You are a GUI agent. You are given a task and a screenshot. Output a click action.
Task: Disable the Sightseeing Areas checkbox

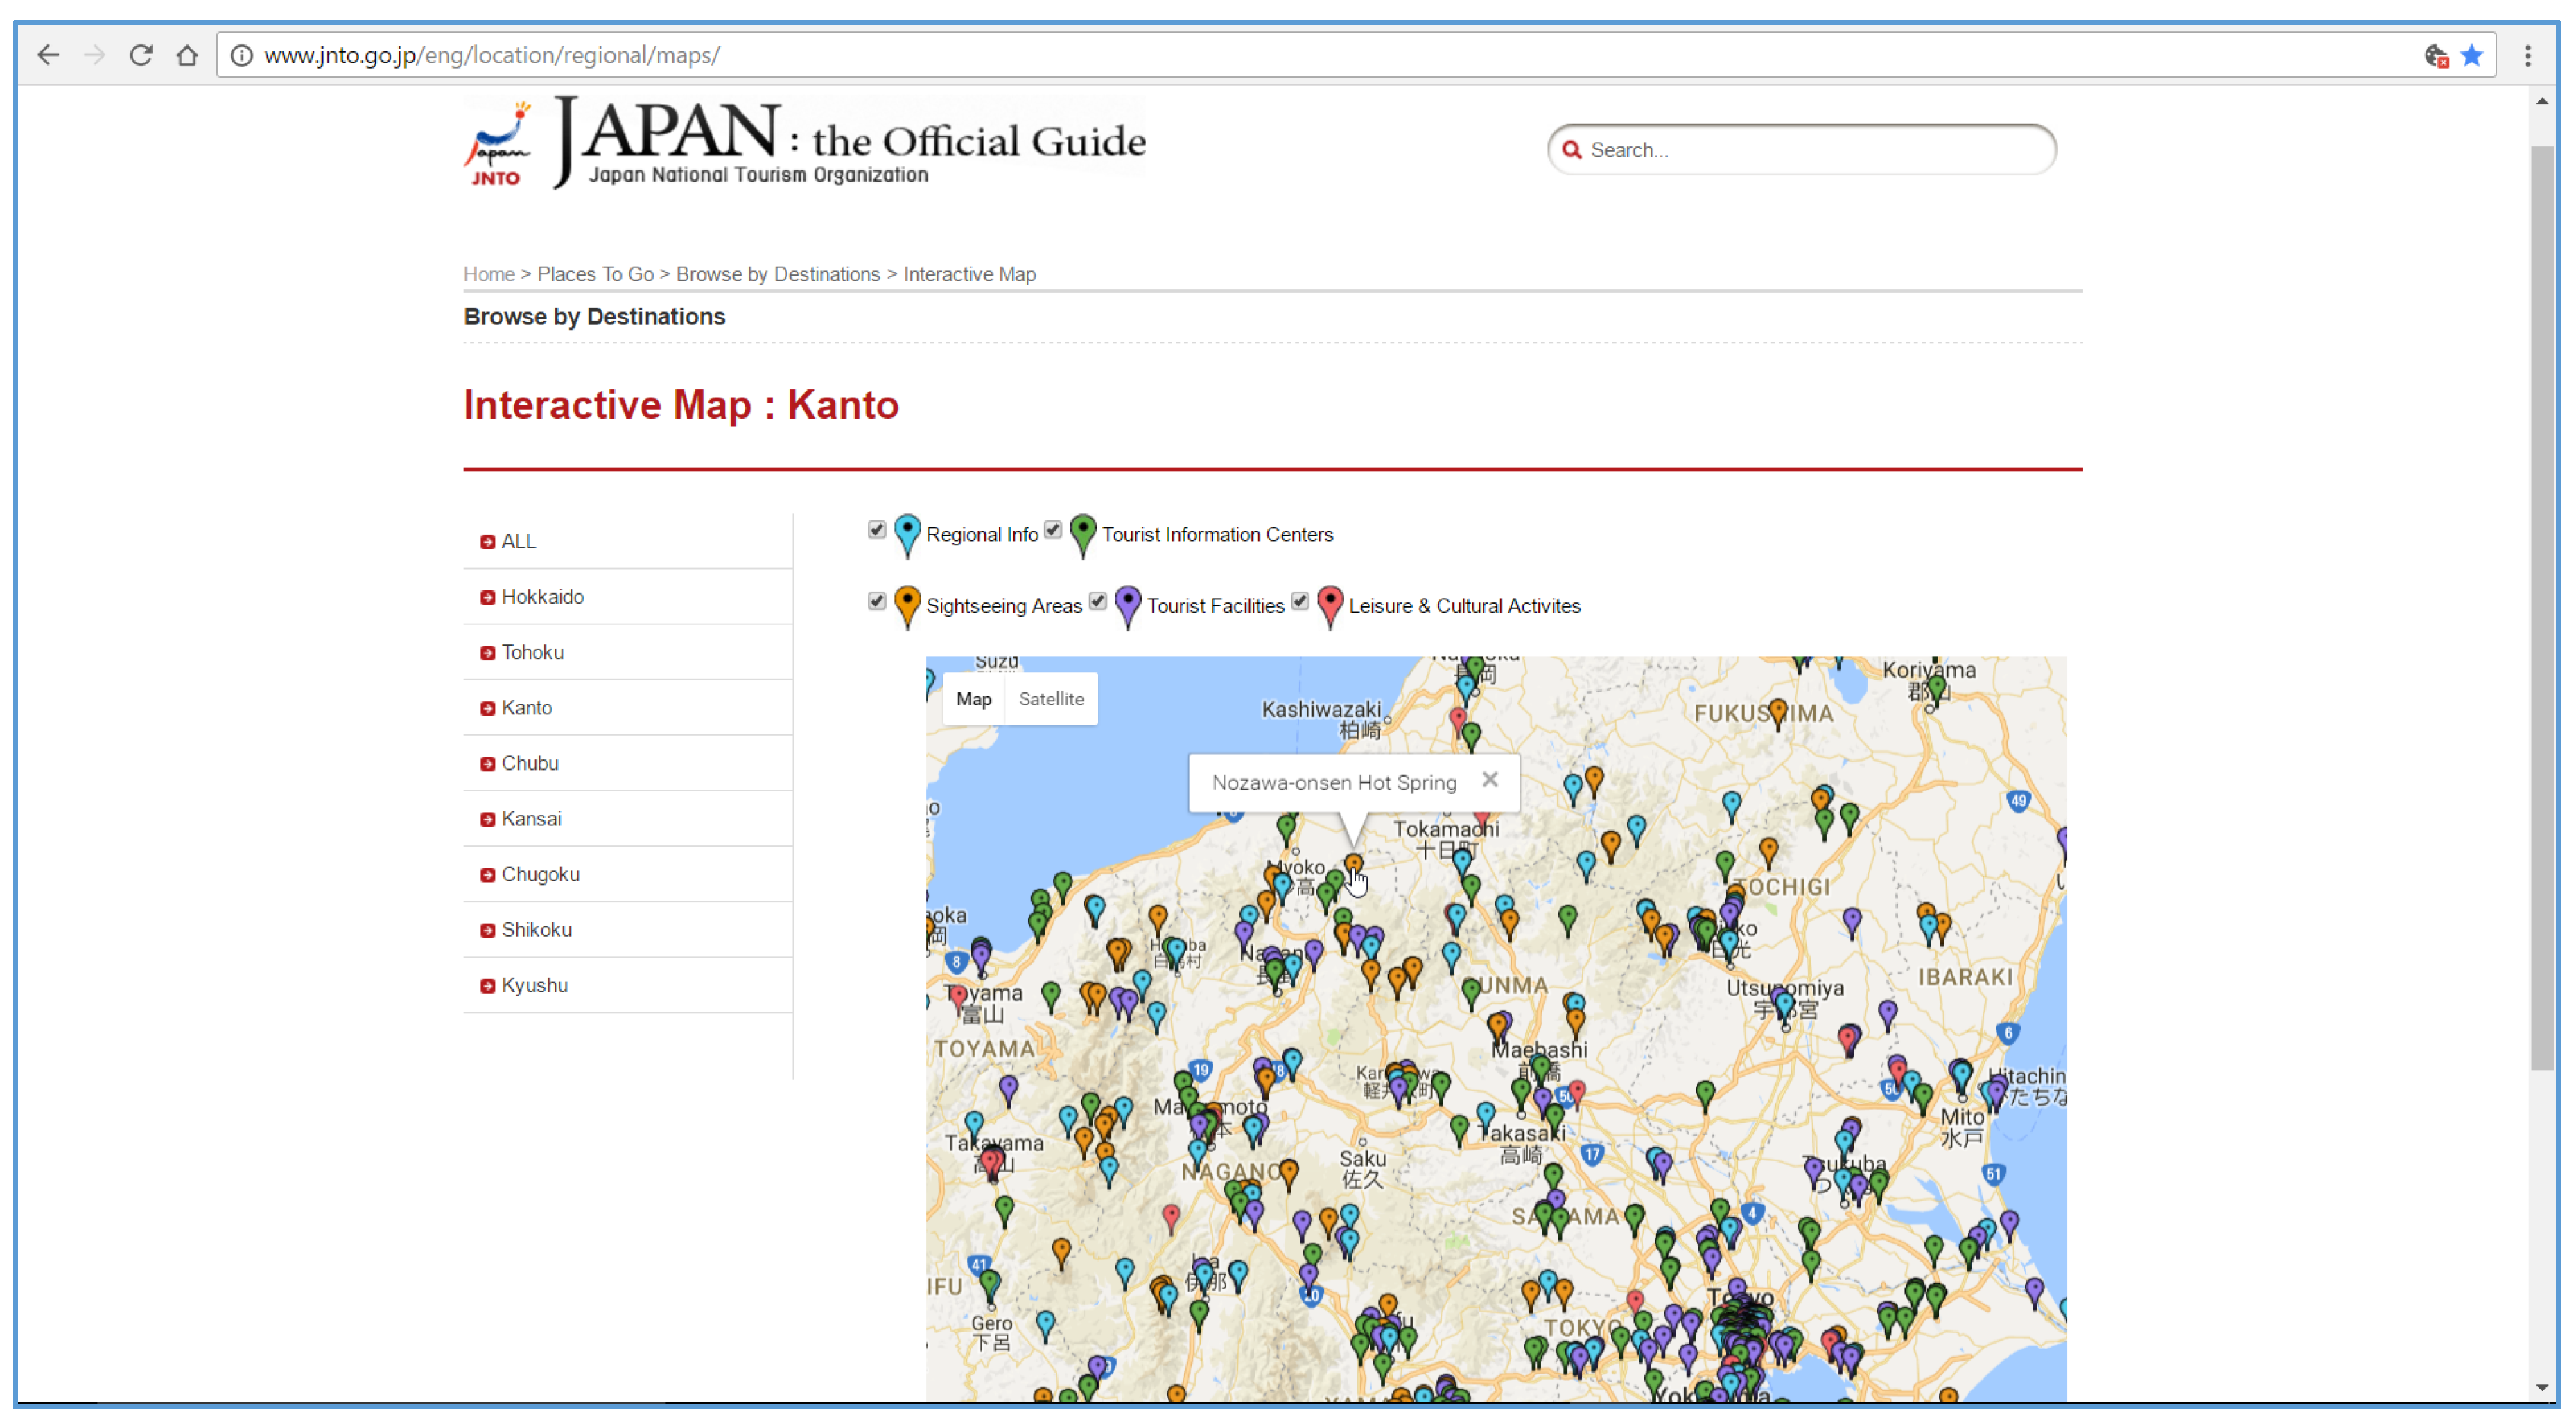pos(877,601)
